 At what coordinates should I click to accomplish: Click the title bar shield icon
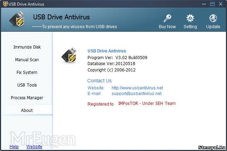pos(5,4)
